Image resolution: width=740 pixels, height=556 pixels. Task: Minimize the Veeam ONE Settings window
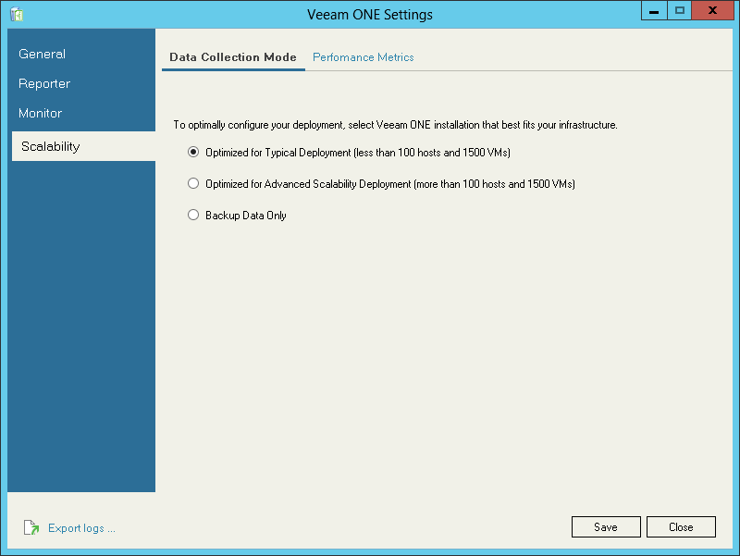[654, 10]
